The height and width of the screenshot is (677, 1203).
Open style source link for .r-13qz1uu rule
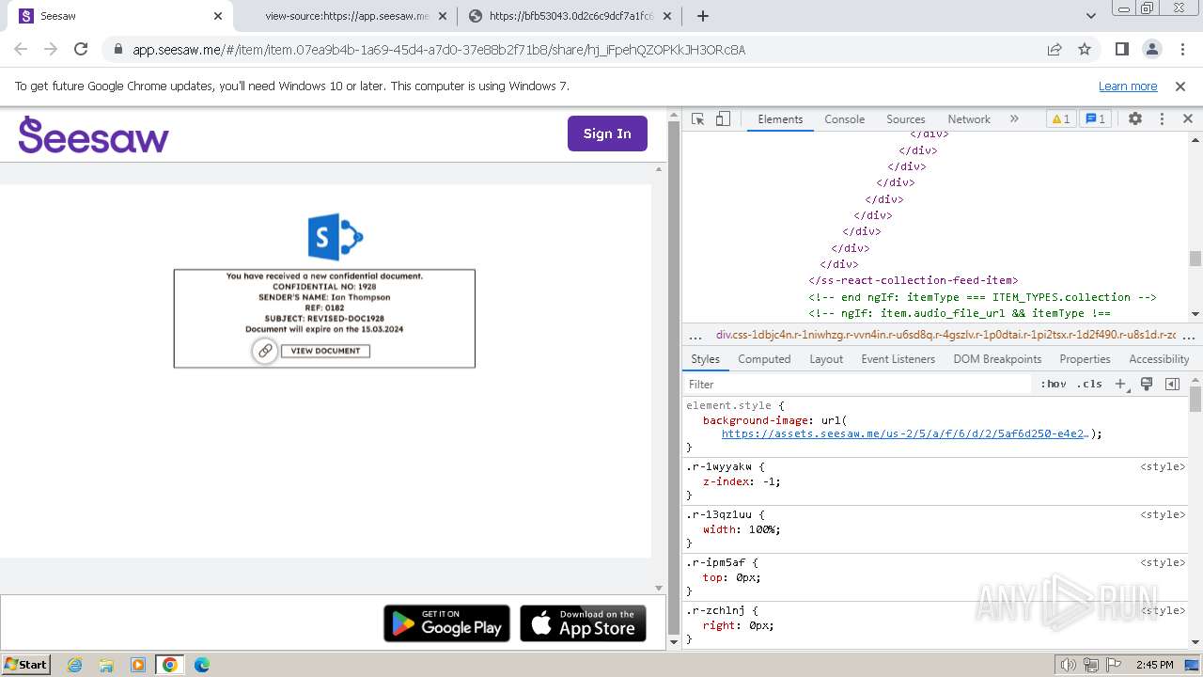(1163, 514)
